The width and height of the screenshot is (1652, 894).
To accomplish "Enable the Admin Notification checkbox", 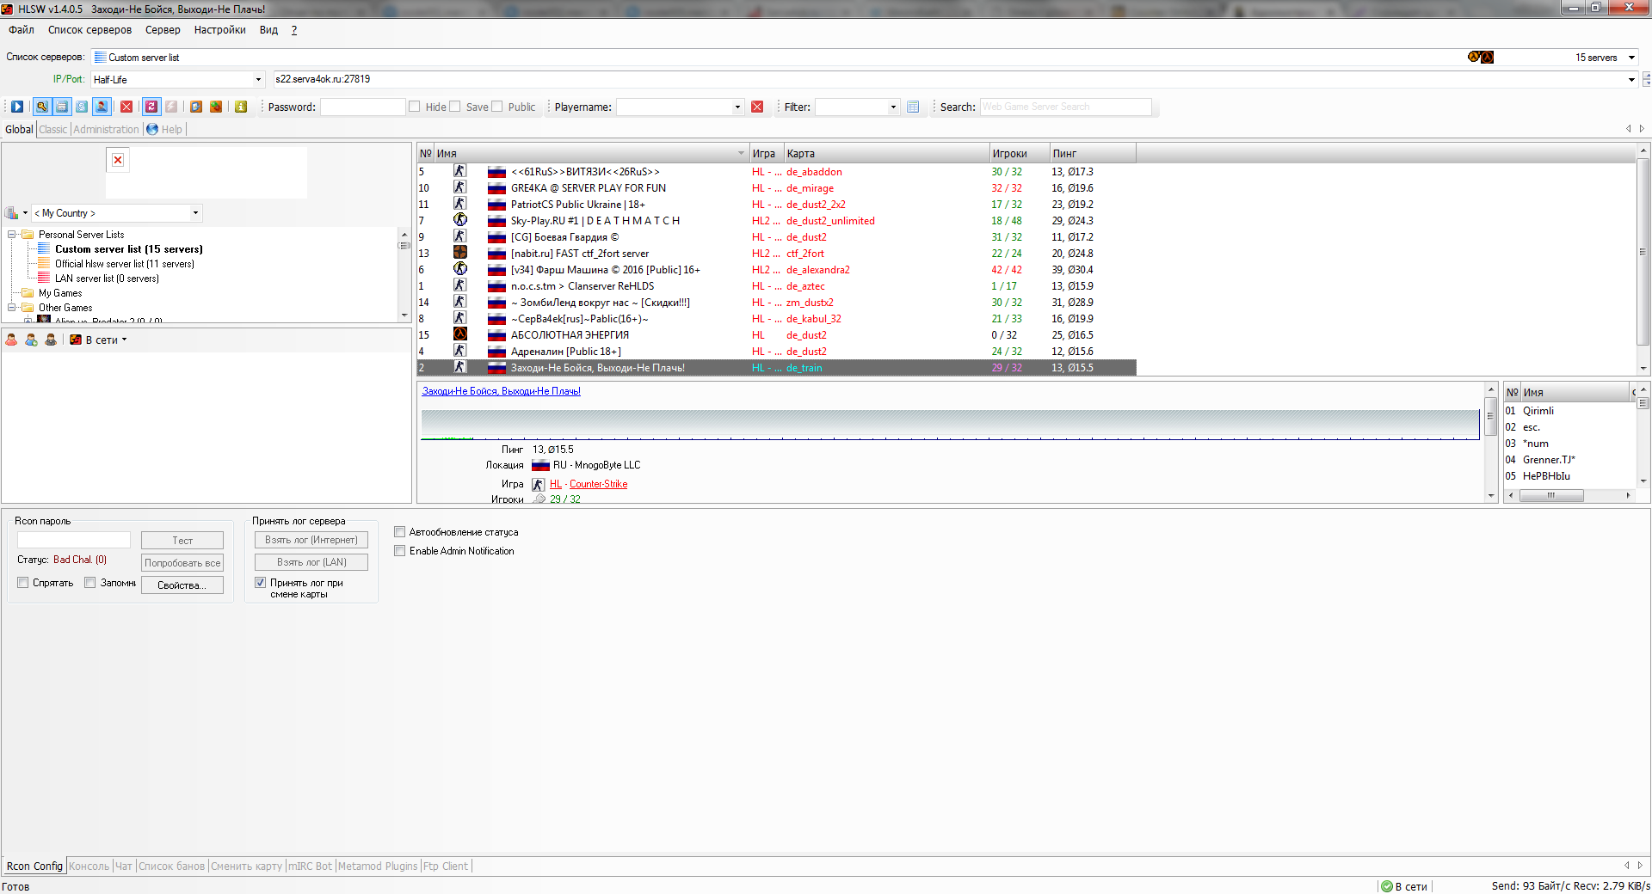I will click(400, 551).
